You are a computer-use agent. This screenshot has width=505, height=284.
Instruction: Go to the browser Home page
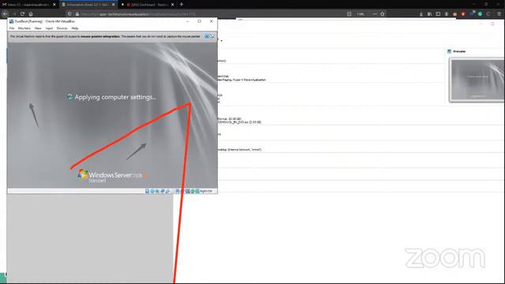click(x=31, y=14)
